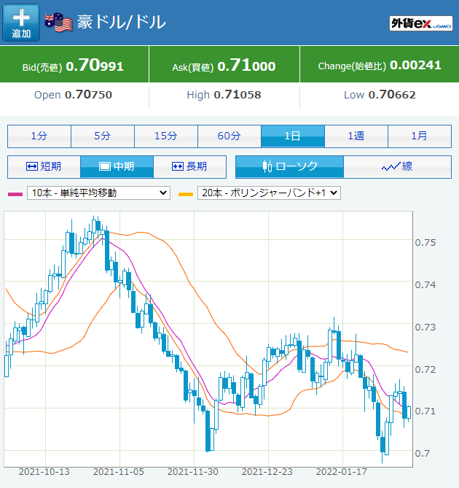Click the 2021-11-05 date axis label

pos(119,472)
